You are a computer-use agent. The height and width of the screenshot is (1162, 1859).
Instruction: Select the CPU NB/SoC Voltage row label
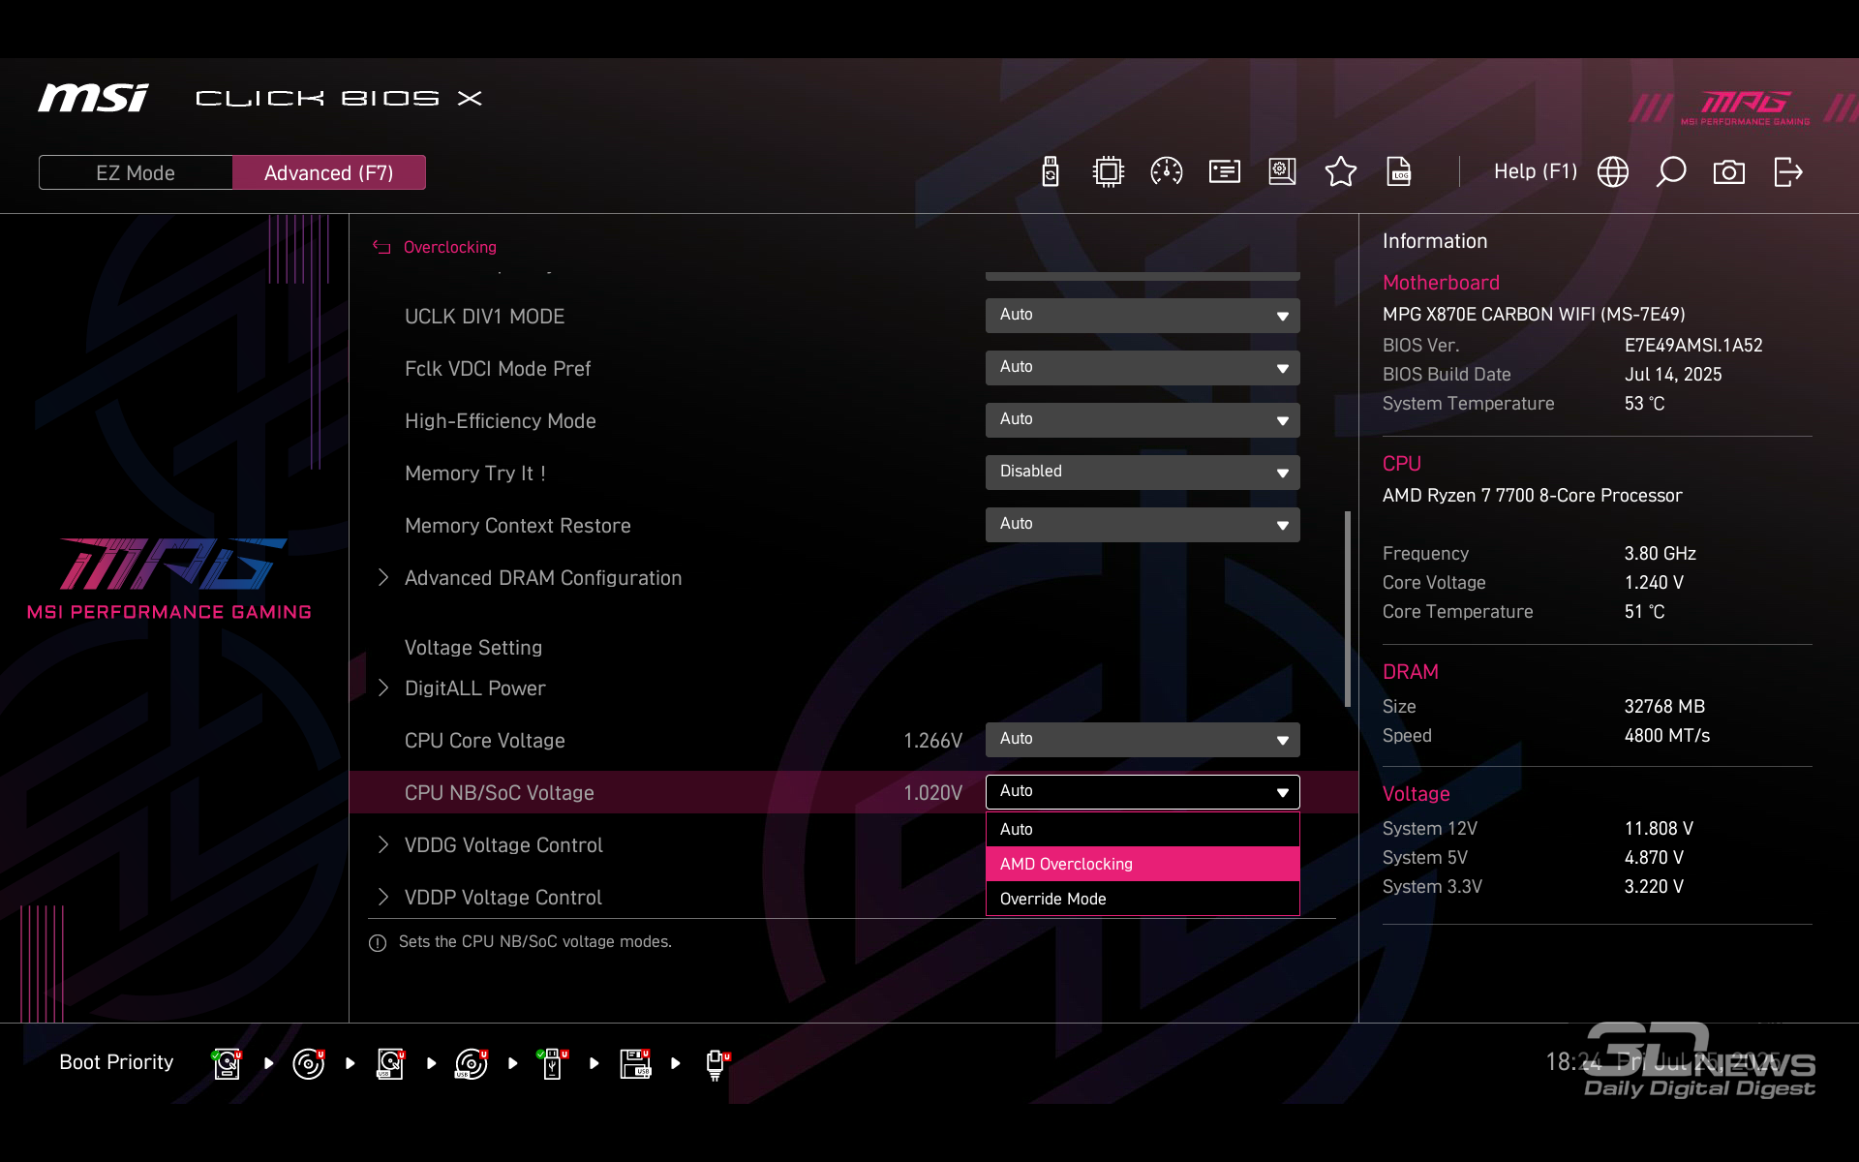(499, 793)
